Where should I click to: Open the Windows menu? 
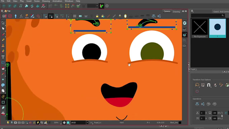coord(69,1)
